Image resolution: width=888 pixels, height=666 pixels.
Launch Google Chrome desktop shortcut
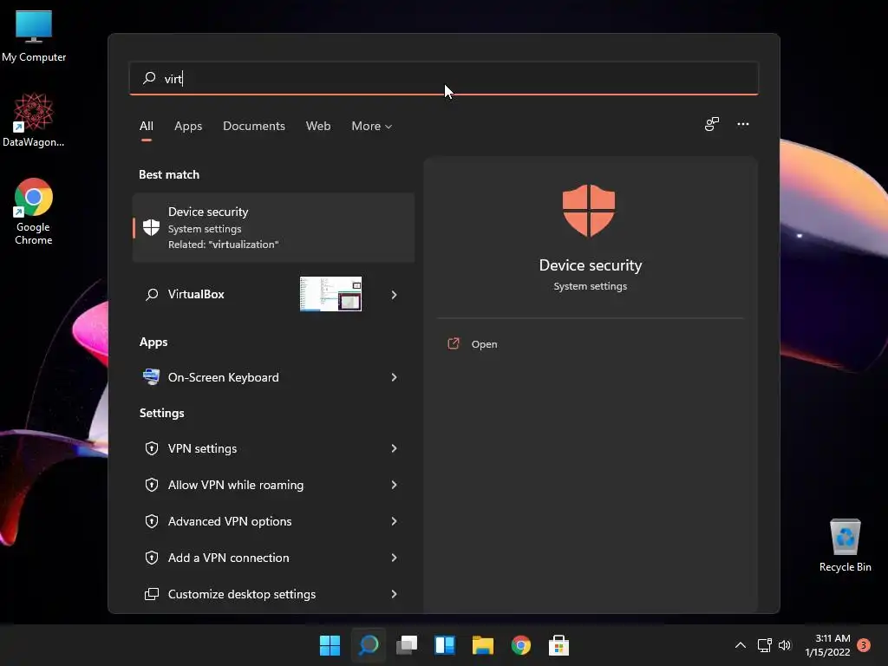coord(34,212)
